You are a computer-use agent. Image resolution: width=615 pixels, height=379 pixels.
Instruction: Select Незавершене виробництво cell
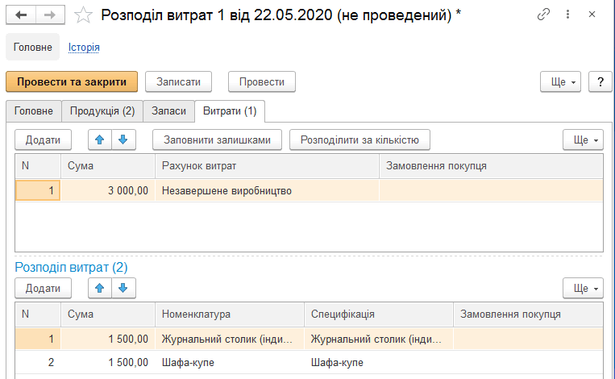click(267, 190)
